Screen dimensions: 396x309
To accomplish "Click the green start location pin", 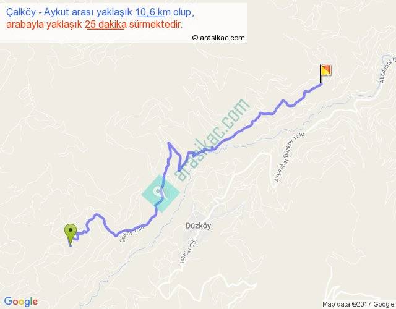I will click(70, 234).
